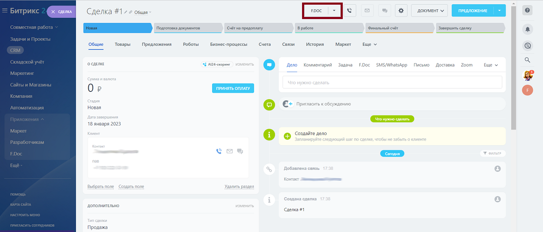Expand the ДОКУМЕНТ dropdown

tap(429, 11)
